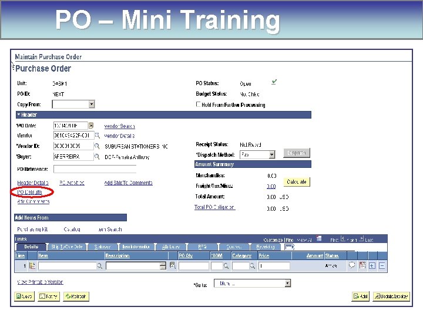The height and width of the screenshot is (317, 423).
Task: Open Total PO Obligation link
Action: pyautogui.click(x=215, y=207)
